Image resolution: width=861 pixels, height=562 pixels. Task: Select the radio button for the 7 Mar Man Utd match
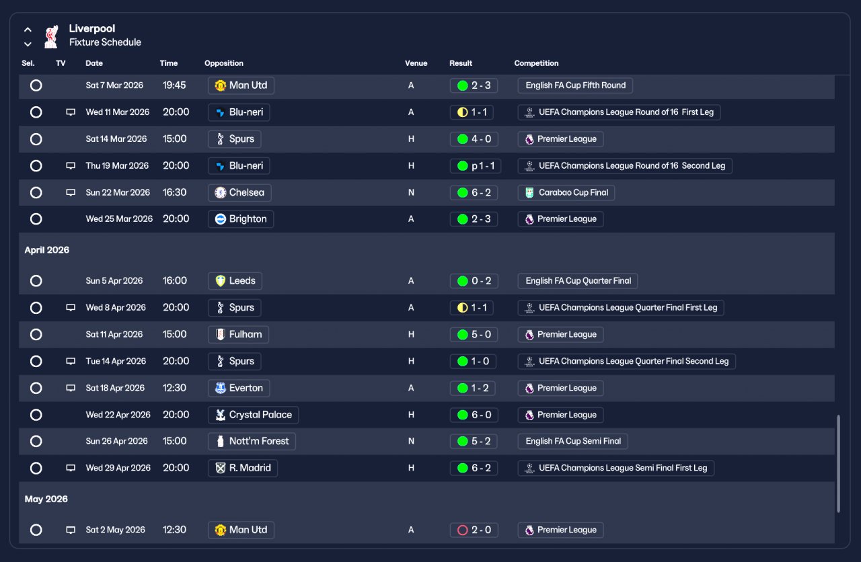(36, 85)
